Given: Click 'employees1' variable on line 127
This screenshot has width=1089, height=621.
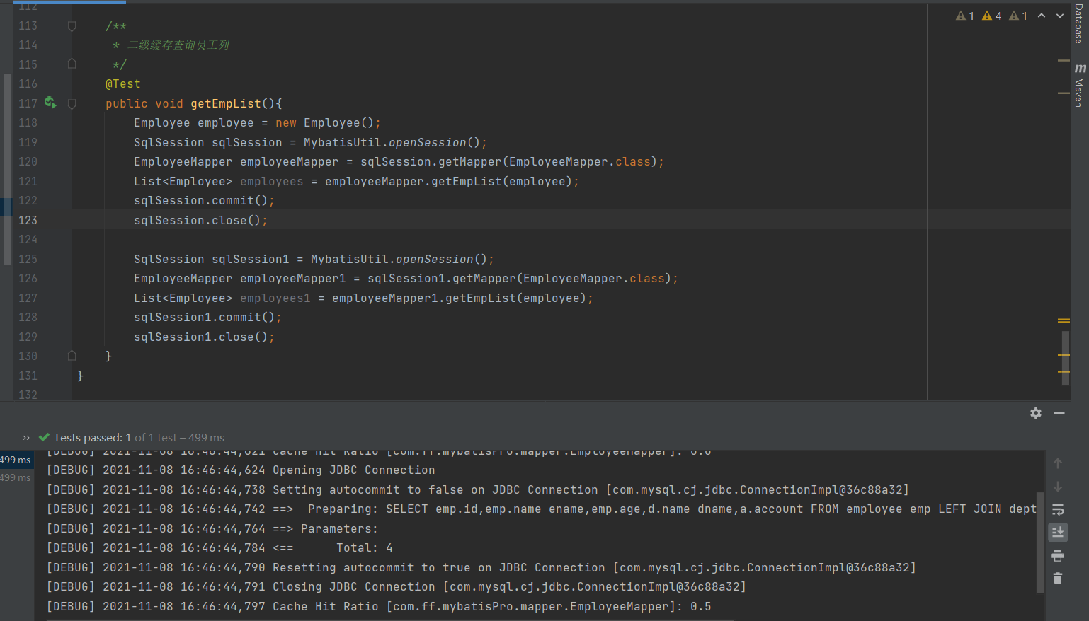Looking at the screenshot, I should pyautogui.click(x=275, y=298).
